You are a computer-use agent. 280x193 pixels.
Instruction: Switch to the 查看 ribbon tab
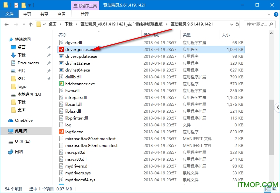pos(62,14)
